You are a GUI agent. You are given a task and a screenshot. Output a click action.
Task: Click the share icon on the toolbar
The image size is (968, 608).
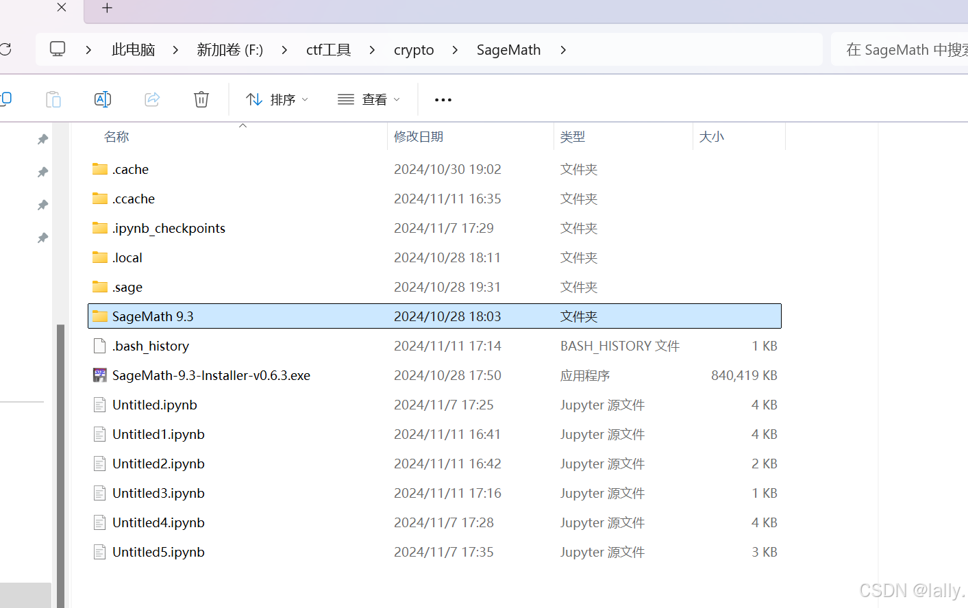151,99
